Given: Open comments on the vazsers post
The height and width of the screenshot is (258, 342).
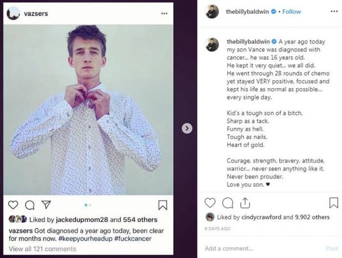Looking at the screenshot, I should pos(30,205).
